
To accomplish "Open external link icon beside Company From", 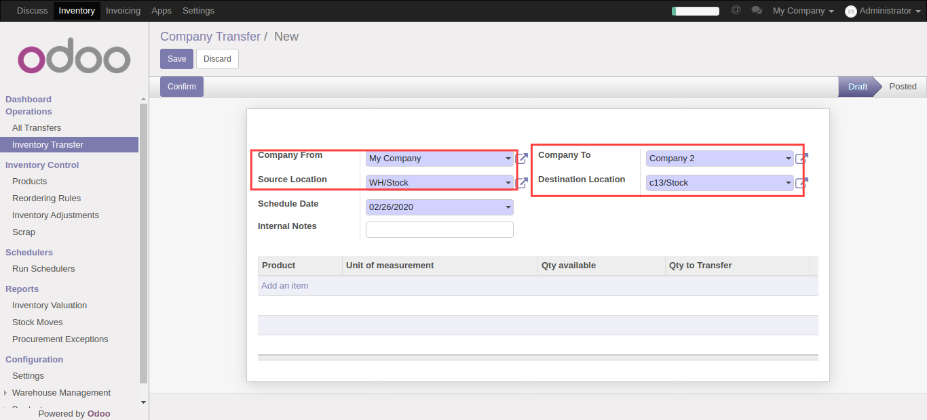I will (521, 159).
